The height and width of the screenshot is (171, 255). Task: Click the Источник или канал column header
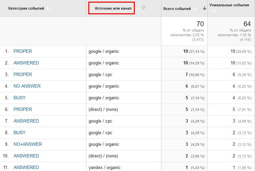(x=113, y=8)
